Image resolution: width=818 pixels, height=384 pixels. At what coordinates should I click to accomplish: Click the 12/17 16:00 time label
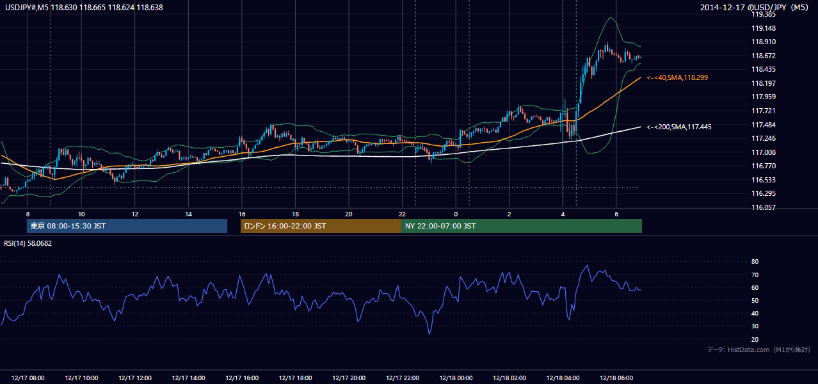[x=242, y=378]
